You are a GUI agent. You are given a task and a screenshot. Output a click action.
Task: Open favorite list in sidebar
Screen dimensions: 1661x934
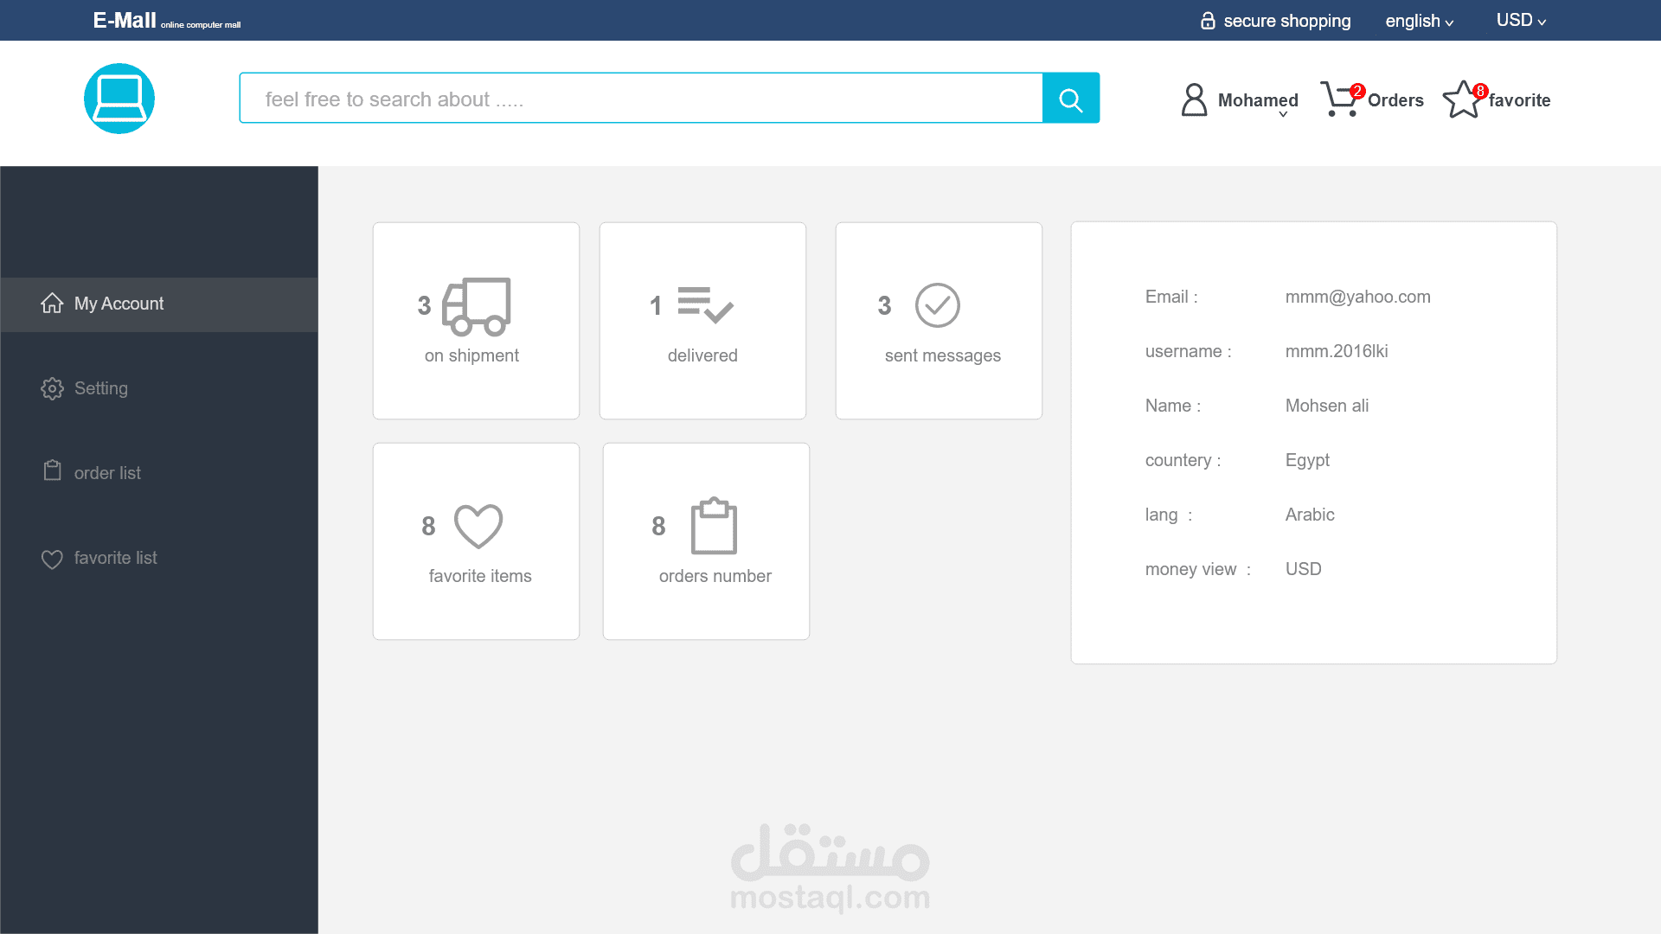115,558
